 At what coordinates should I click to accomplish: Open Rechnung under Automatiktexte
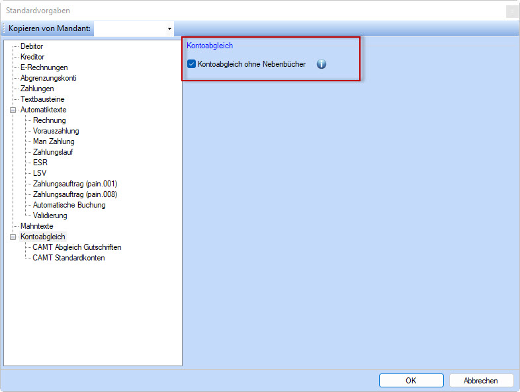(x=50, y=120)
